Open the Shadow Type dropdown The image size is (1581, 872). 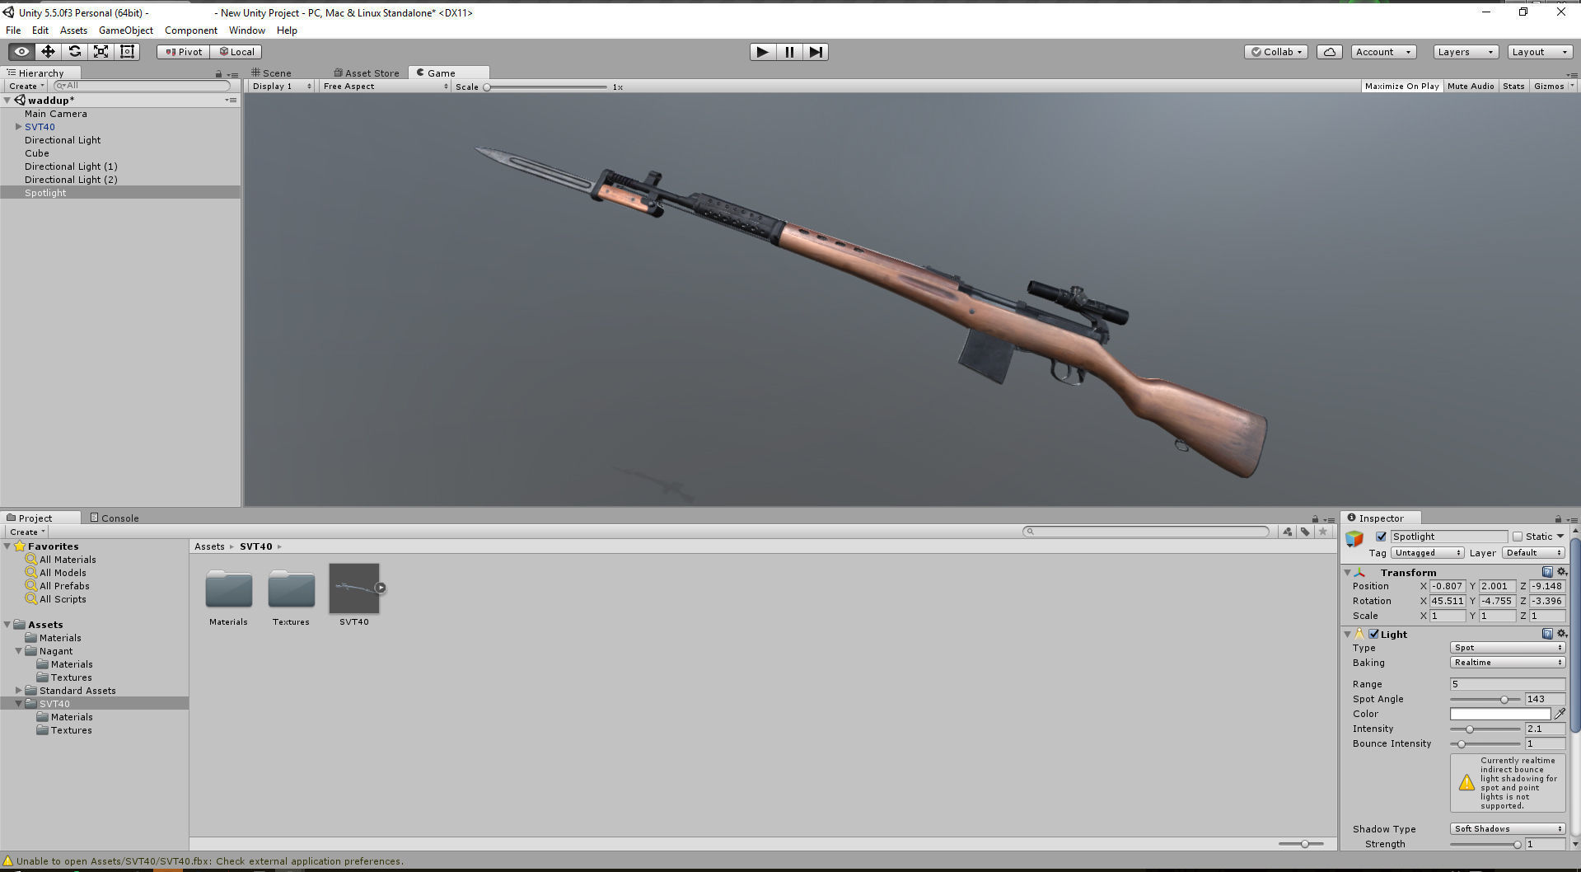click(1507, 829)
